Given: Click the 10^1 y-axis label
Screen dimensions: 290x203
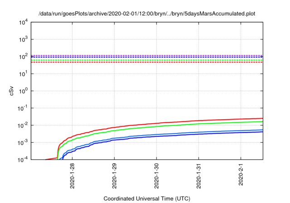Looking at the screenshot, I should (x=23, y=74).
